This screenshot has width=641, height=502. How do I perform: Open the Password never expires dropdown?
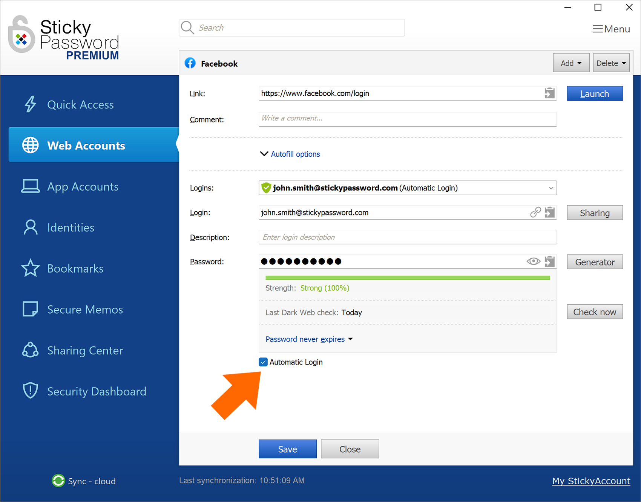tap(309, 339)
